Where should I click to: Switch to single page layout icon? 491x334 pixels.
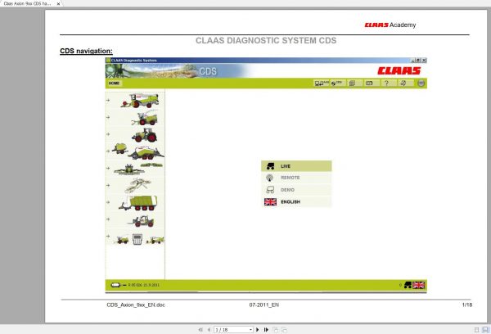tap(476, 330)
